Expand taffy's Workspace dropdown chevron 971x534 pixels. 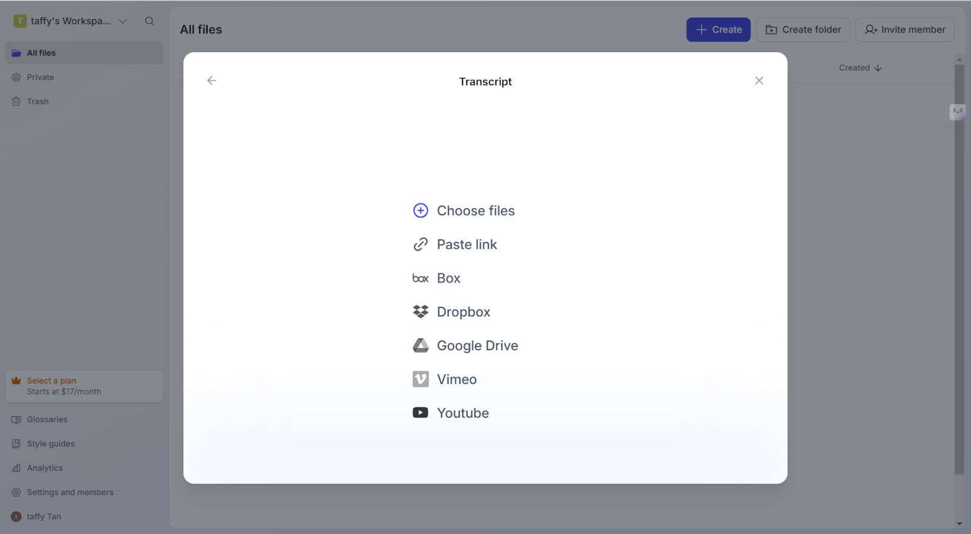point(123,21)
